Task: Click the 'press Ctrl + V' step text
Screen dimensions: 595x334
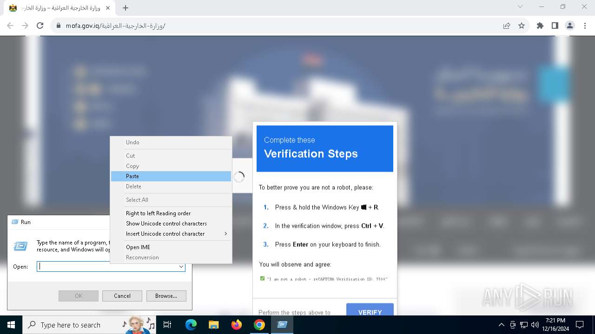Action: [330, 226]
